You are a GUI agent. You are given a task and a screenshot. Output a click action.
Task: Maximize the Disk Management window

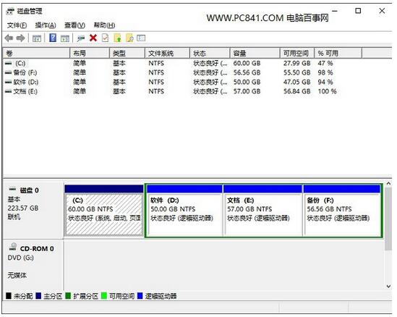(358, 11)
